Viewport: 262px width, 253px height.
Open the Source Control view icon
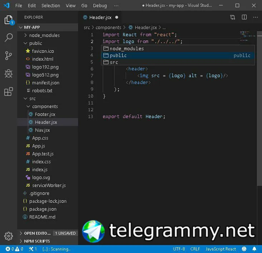[x=9, y=56]
